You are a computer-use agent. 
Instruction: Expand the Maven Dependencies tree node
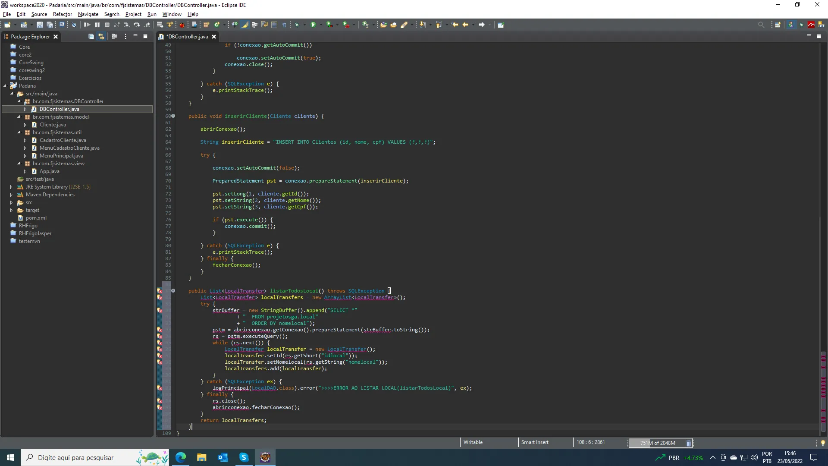11,195
